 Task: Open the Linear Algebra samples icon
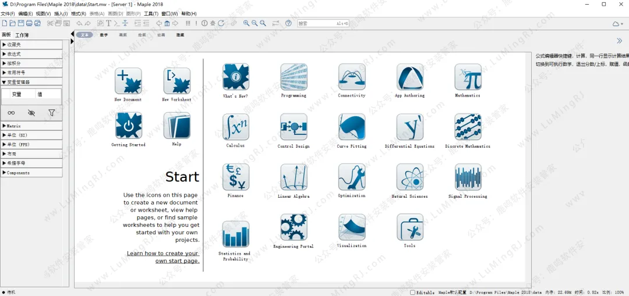[x=294, y=177]
